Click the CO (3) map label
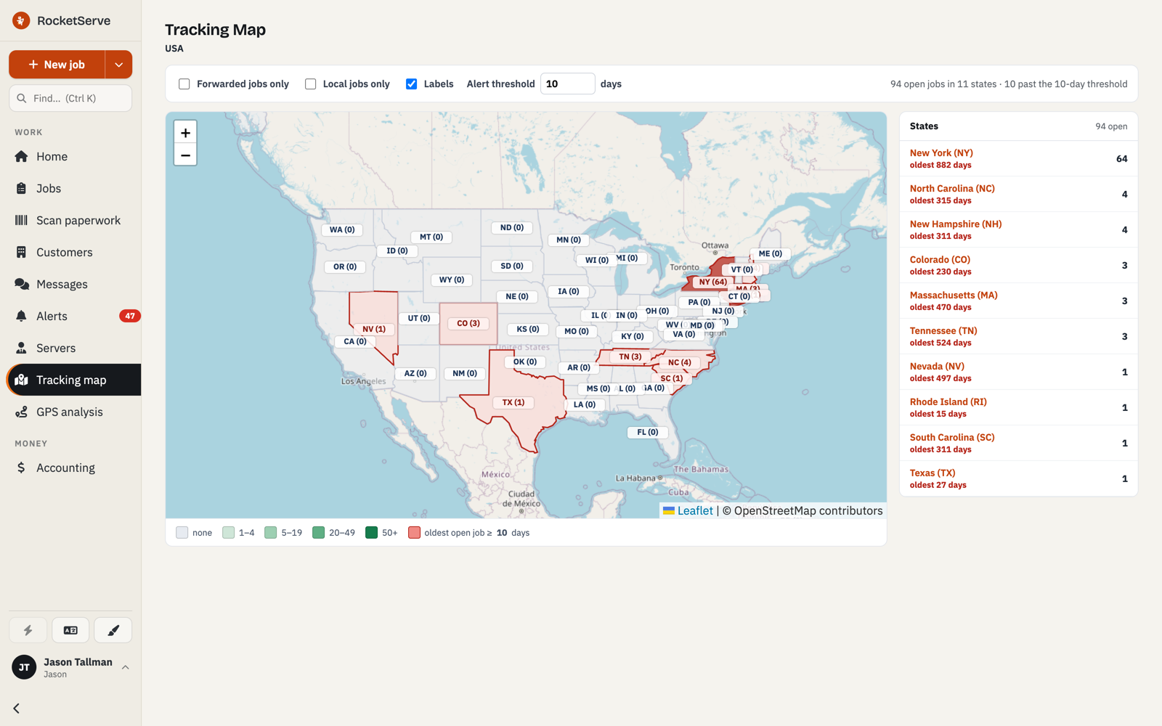1162x726 pixels. click(468, 323)
